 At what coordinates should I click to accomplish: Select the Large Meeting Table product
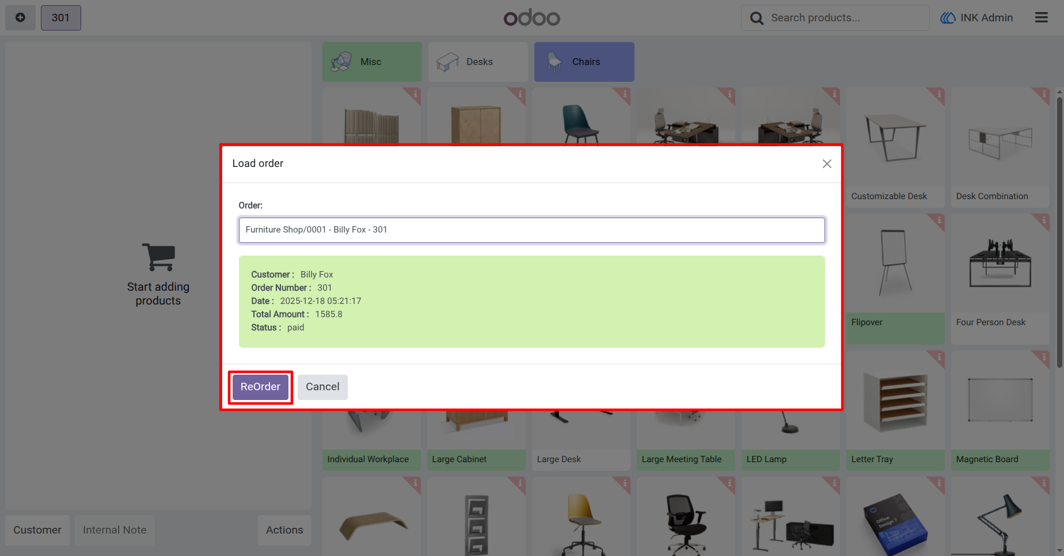pyautogui.click(x=686, y=441)
